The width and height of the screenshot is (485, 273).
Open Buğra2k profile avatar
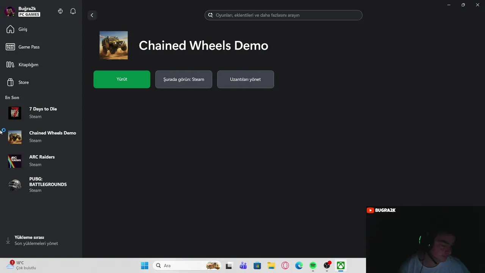pyautogui.click(x=10, y=11)
